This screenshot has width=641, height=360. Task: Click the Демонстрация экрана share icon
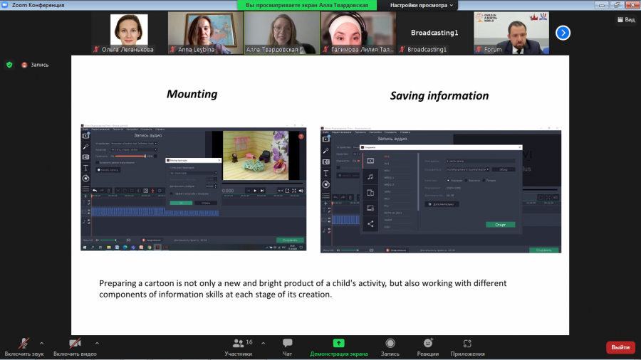coord(338,343)
